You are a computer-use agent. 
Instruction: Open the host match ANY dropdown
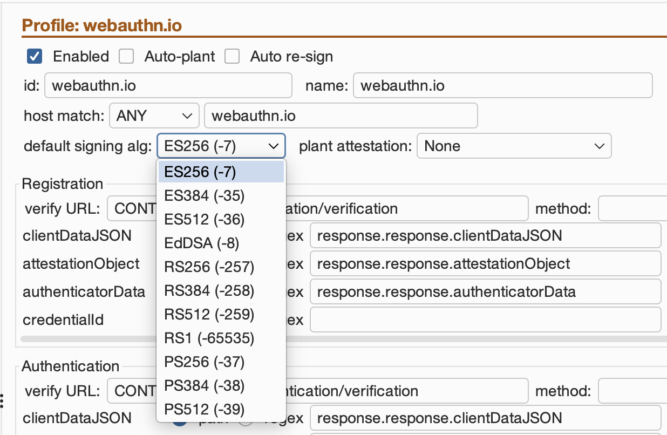point(154,115)
